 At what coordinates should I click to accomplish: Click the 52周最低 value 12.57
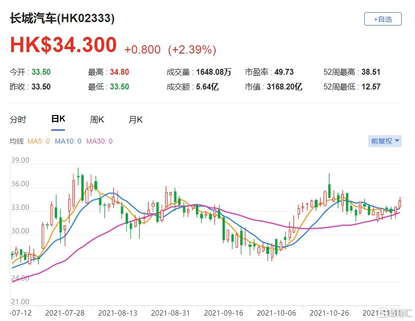pyautogui.click(x=371, y=87)
